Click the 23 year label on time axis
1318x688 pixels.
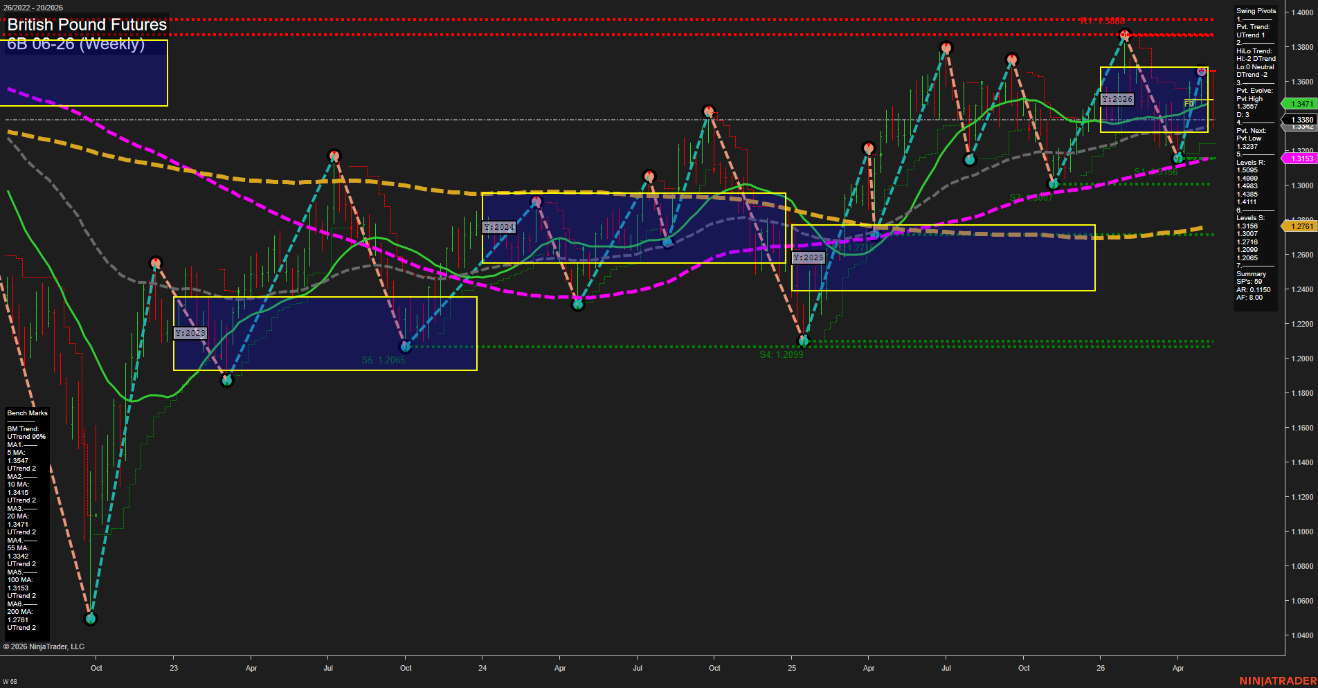pos(174,668)
